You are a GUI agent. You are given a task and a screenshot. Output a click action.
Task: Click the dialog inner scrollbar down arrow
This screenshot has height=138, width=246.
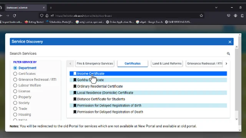click(237, 119)
